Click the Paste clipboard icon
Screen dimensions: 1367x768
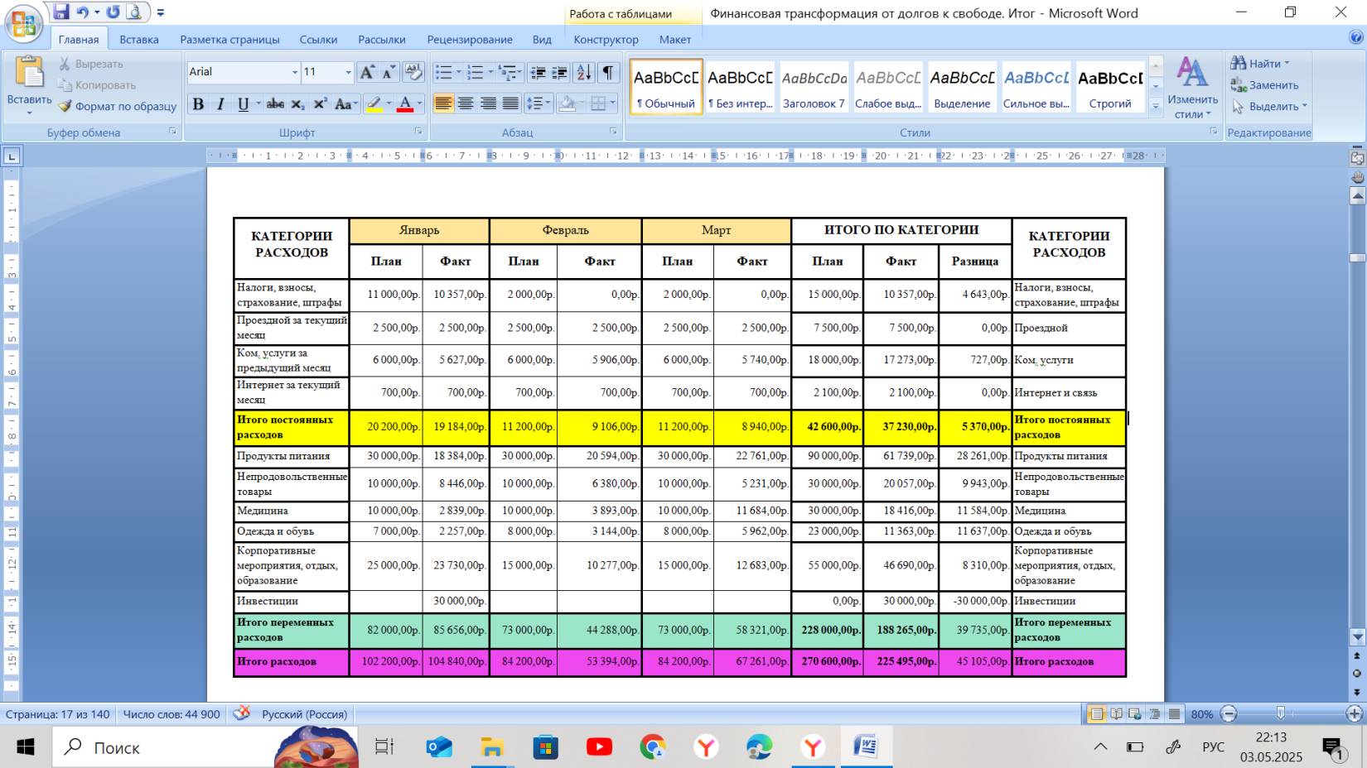tap(30, 73)
